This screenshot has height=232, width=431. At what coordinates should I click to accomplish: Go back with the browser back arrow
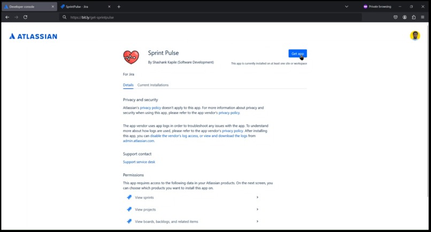click(7, 17)
